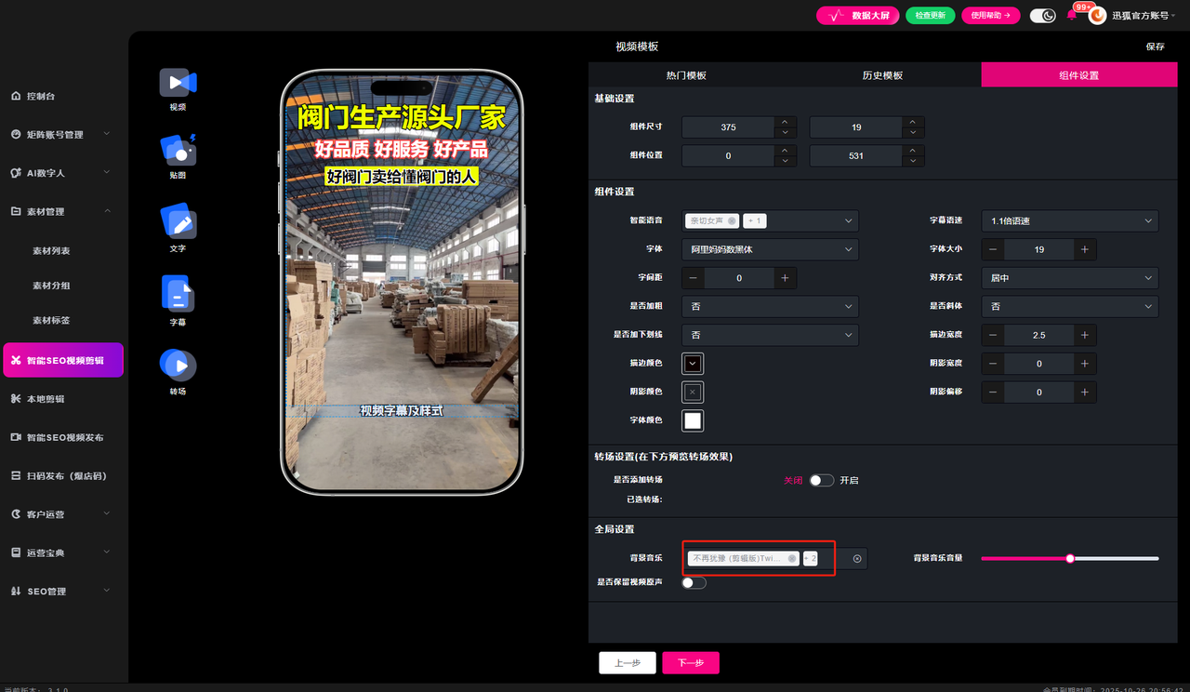Expand the 对齐方式 alignment dropdown
Viewport: 1190px width, 692px height.
tap(1070, 278)
